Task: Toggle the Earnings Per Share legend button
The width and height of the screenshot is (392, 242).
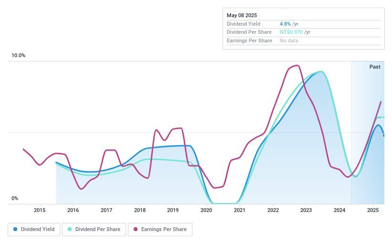Action: click(x=160, y=229)
